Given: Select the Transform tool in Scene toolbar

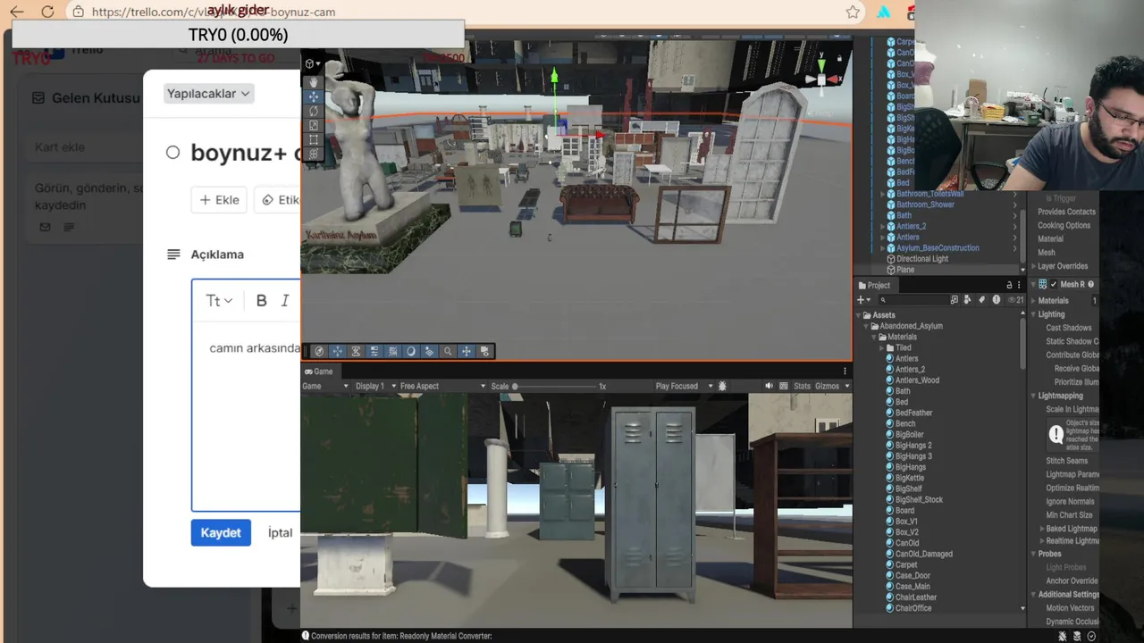Looking at the screenshot, I should 313,154.
